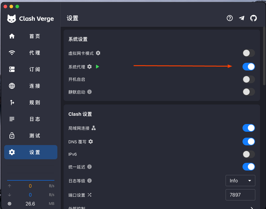Enable the 虚拟网卡模式 switch

(248, 53)
